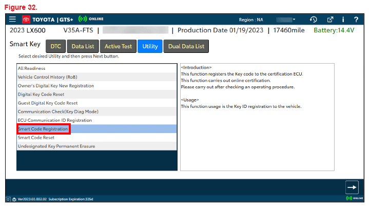Switch to the Active Test tab
This screenshot has width=369, height=207.
tap(118, 46)
